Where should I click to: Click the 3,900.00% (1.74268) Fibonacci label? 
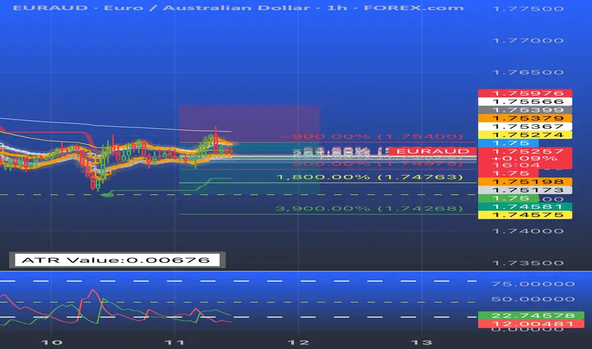click(x=369, y=208)
